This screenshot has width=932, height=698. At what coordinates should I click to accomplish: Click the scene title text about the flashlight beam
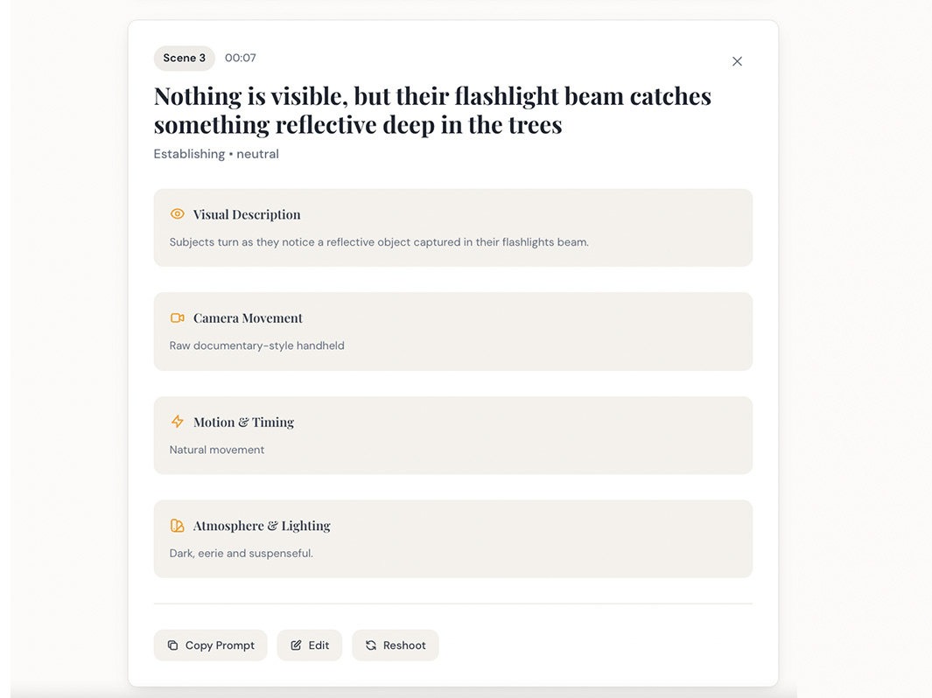(x=431, y=109)
